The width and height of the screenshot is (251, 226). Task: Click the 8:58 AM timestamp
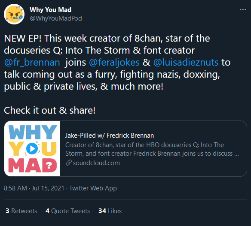15,188
